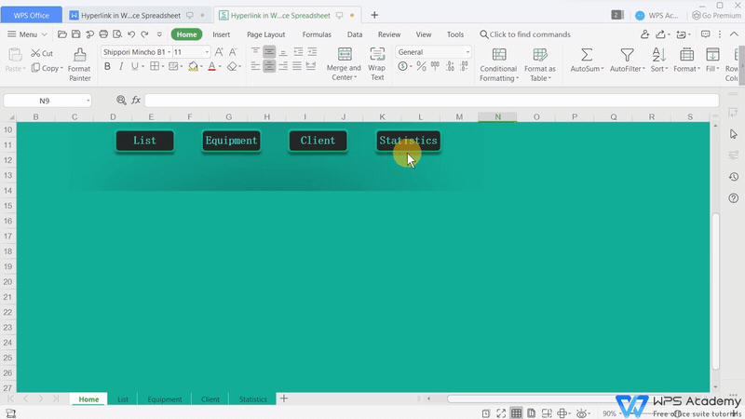Image resolution: width=745 pixels, height=419 pixels.
Task: Toggle italic formatting
Action: coord(121,67)
